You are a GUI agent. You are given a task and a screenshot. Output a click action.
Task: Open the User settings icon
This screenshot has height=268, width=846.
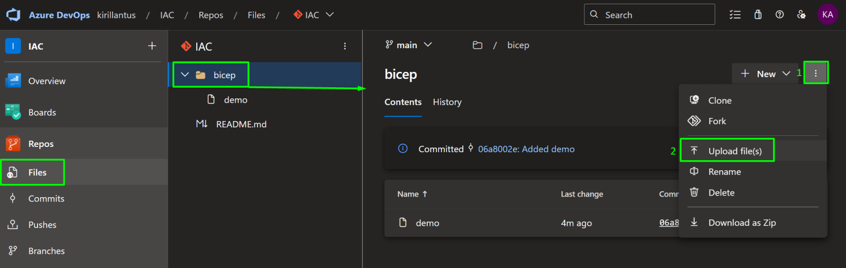pyautogui.click(x=802, y=15)
